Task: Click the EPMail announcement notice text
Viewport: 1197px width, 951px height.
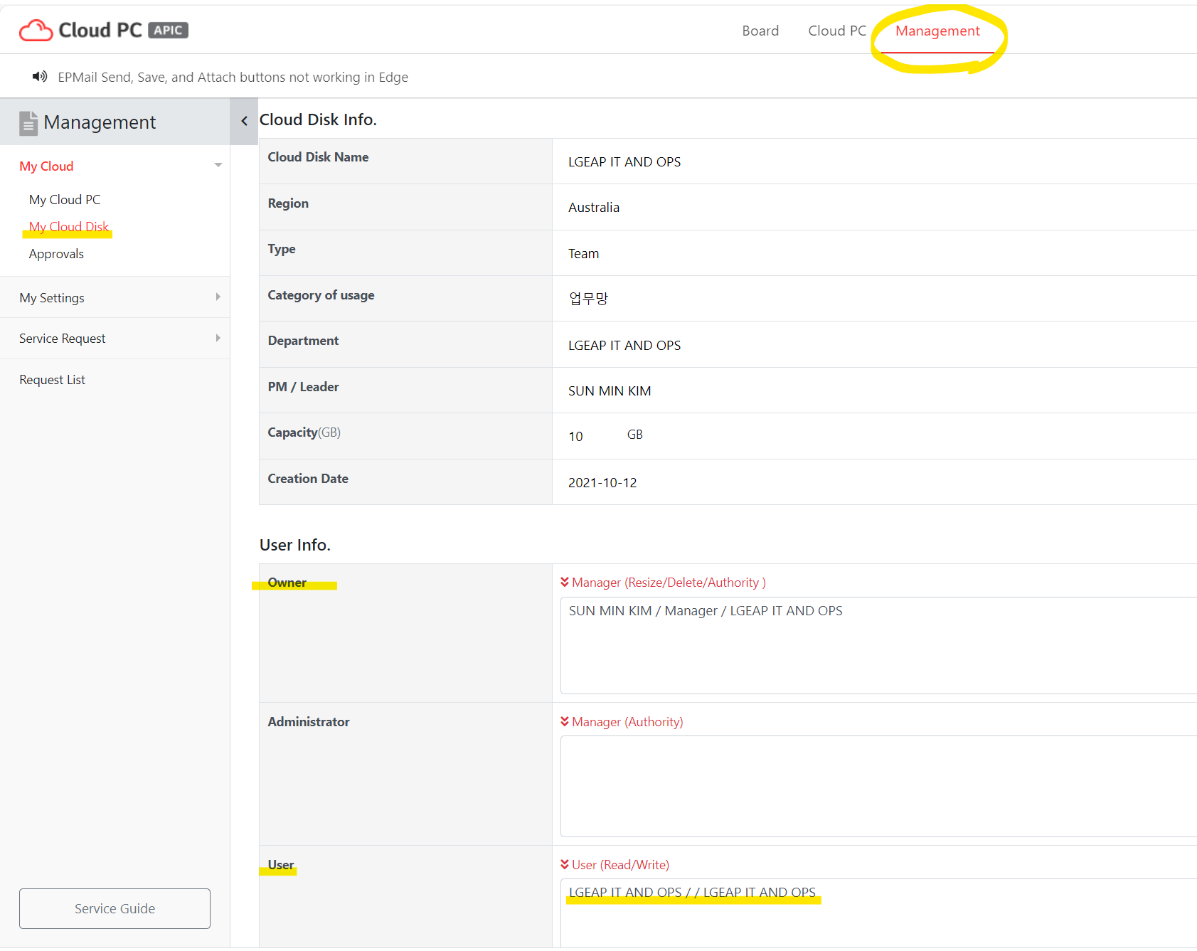Action: pyautogui.click(x=233, y=77)
